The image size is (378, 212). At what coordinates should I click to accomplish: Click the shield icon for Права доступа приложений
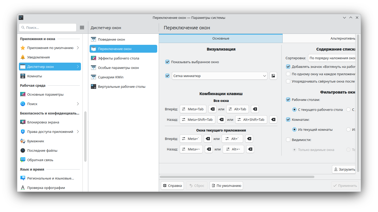[23, 132]
